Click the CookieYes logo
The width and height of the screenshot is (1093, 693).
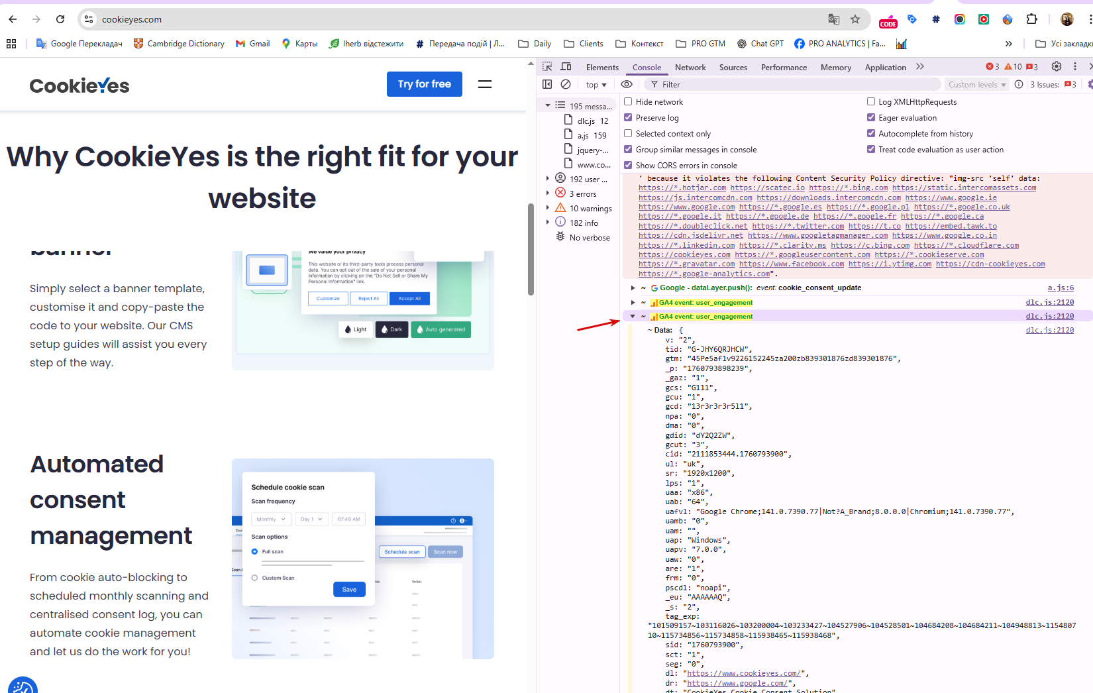click(79, 85)
